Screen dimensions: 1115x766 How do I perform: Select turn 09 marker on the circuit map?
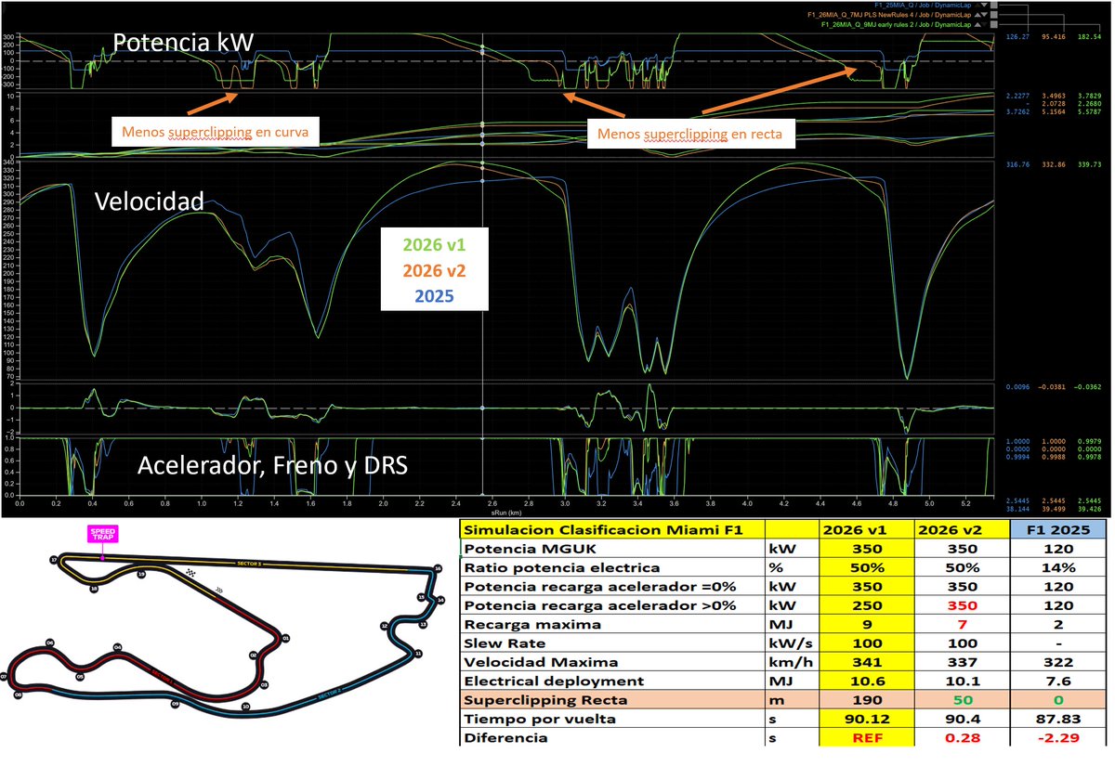(175, 704)
